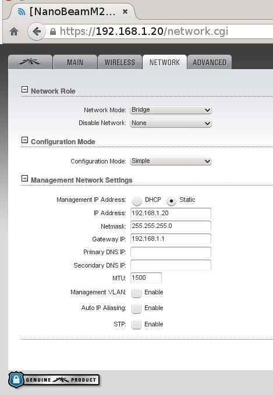The width and height of the screenshot is (273, 395).
Task: Open the Ubiquiti logo tab
Action: [30, 62]
